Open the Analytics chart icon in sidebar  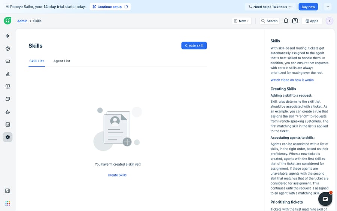[8, 124]
